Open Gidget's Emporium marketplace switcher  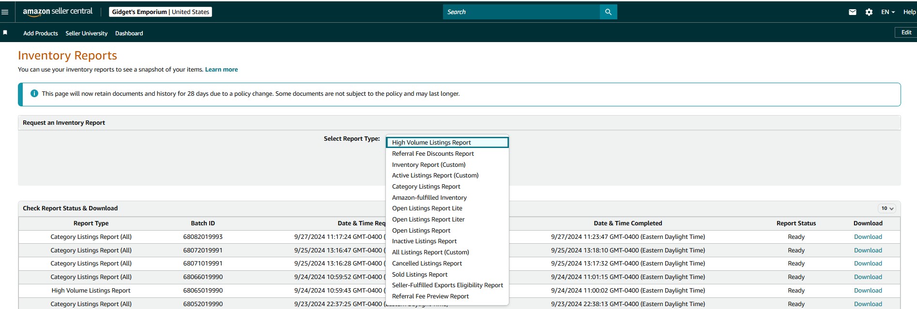coord(161,12)
